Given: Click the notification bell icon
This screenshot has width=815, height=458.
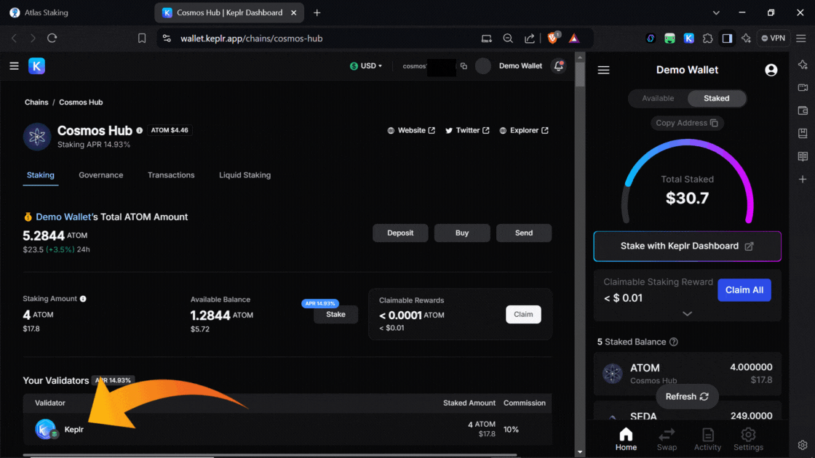Looking at the screenshot, I should (559, 66).
